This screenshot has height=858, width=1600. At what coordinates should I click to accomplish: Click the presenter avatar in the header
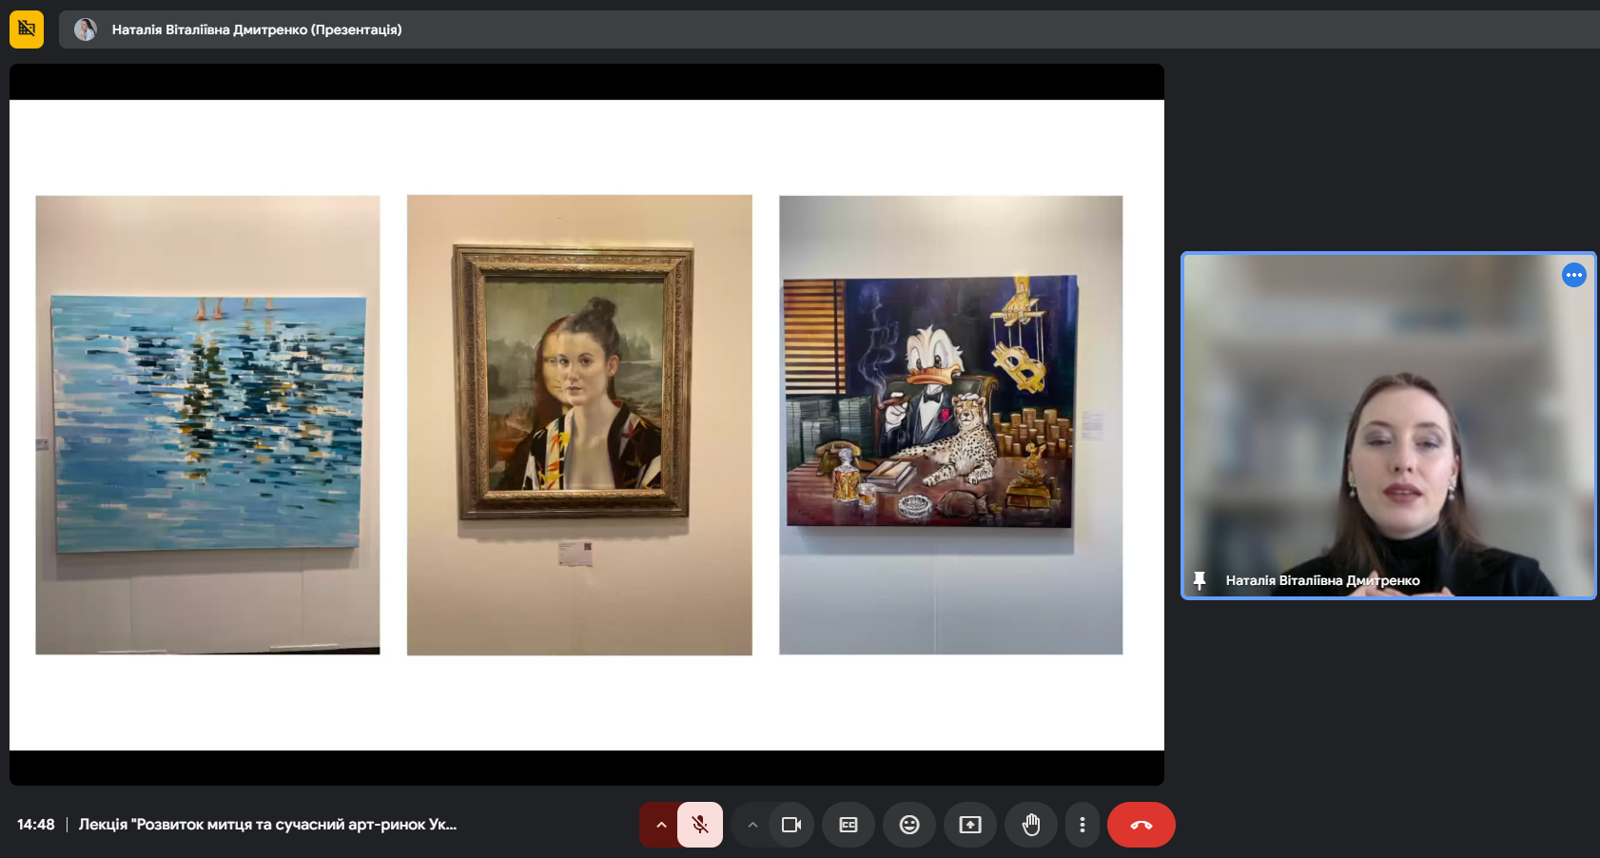[86, 29]
